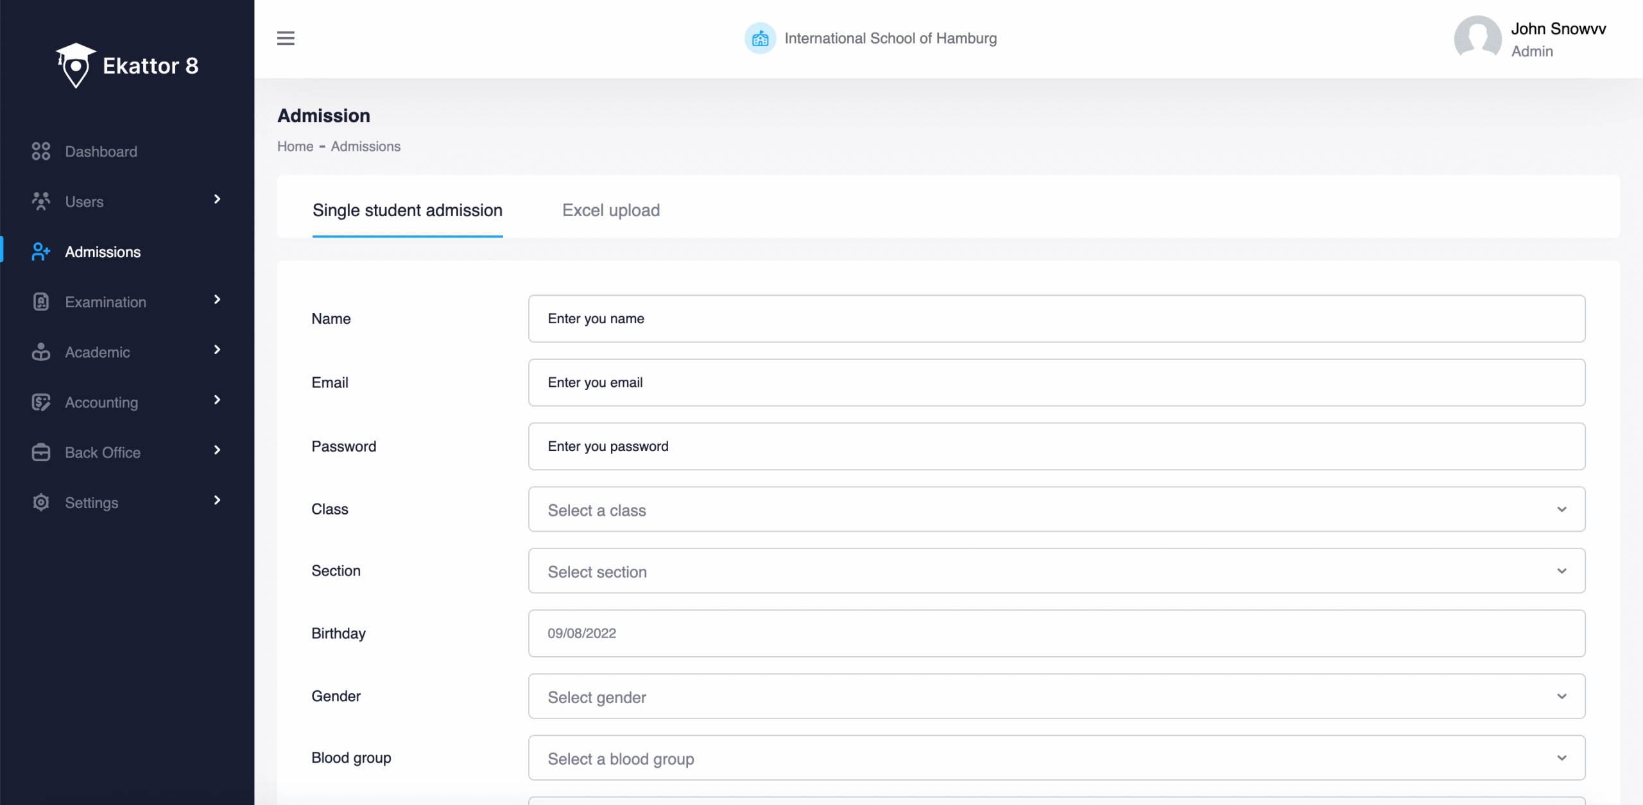Open the Select a blood group dropdown
The width and height of the screenshot is (1643, 805).
point(1056,758)
